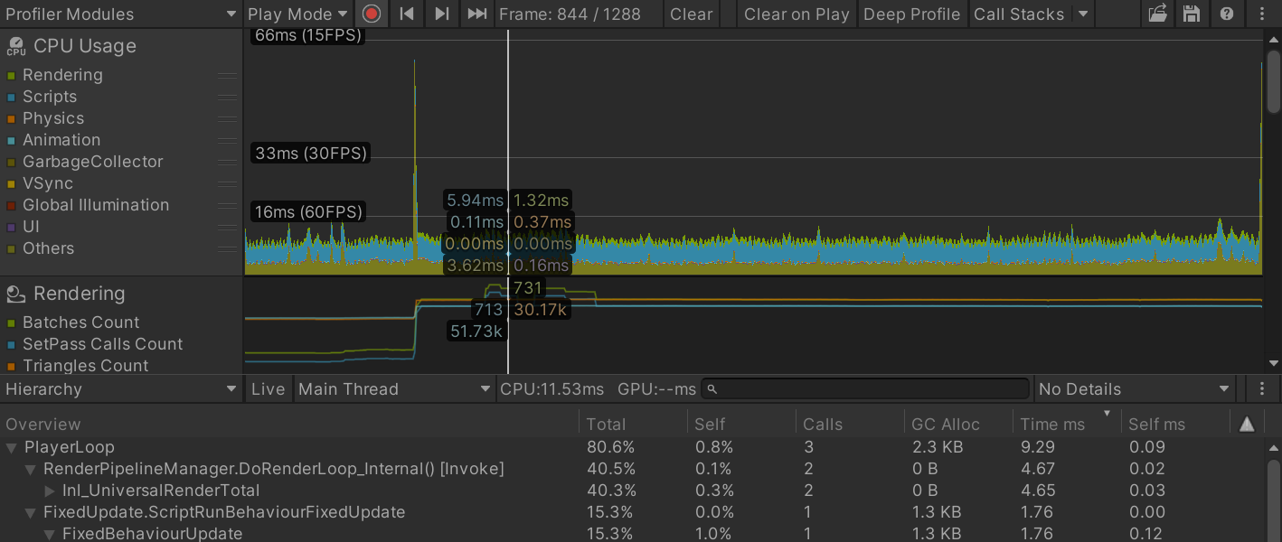1282x542 pixels.
Task: Open the Play Mode target dropdown
Action: point(298,14)
